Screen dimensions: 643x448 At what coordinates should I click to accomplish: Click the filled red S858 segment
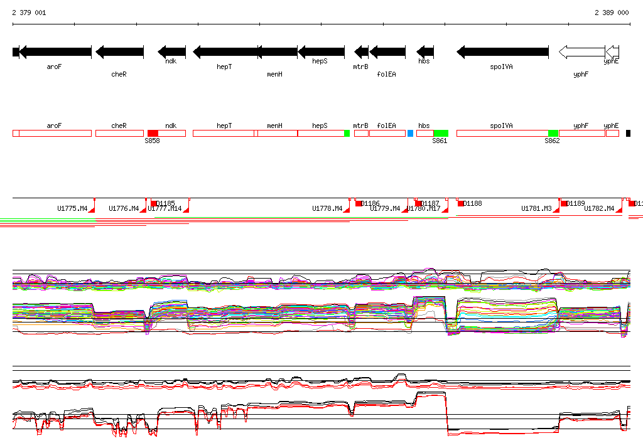click(x=153, y=133)
